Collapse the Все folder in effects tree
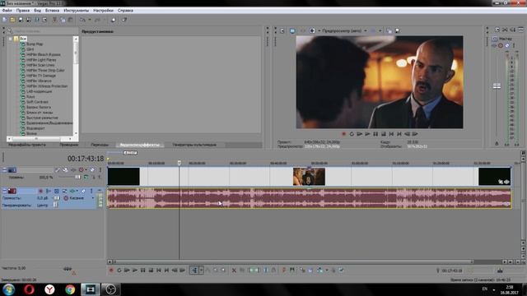The image size is (527, 296). tap(11, 39)
